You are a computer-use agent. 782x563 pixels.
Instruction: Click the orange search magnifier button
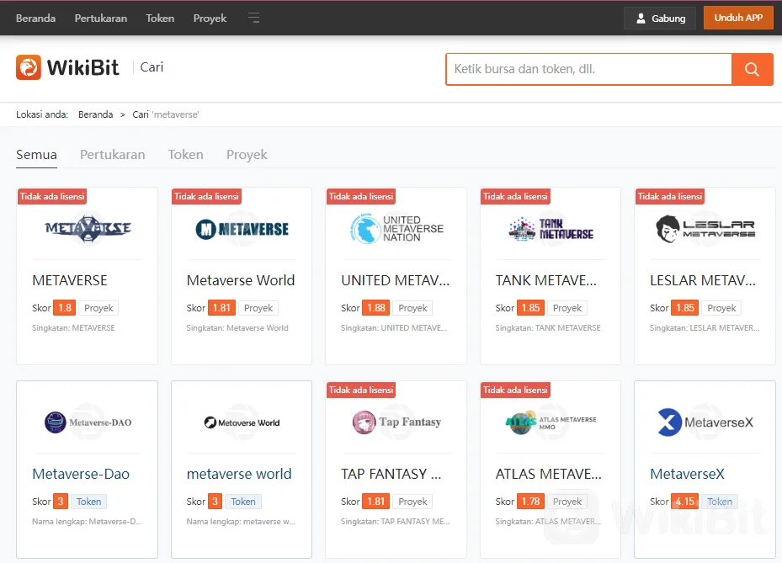pos(752,69)
